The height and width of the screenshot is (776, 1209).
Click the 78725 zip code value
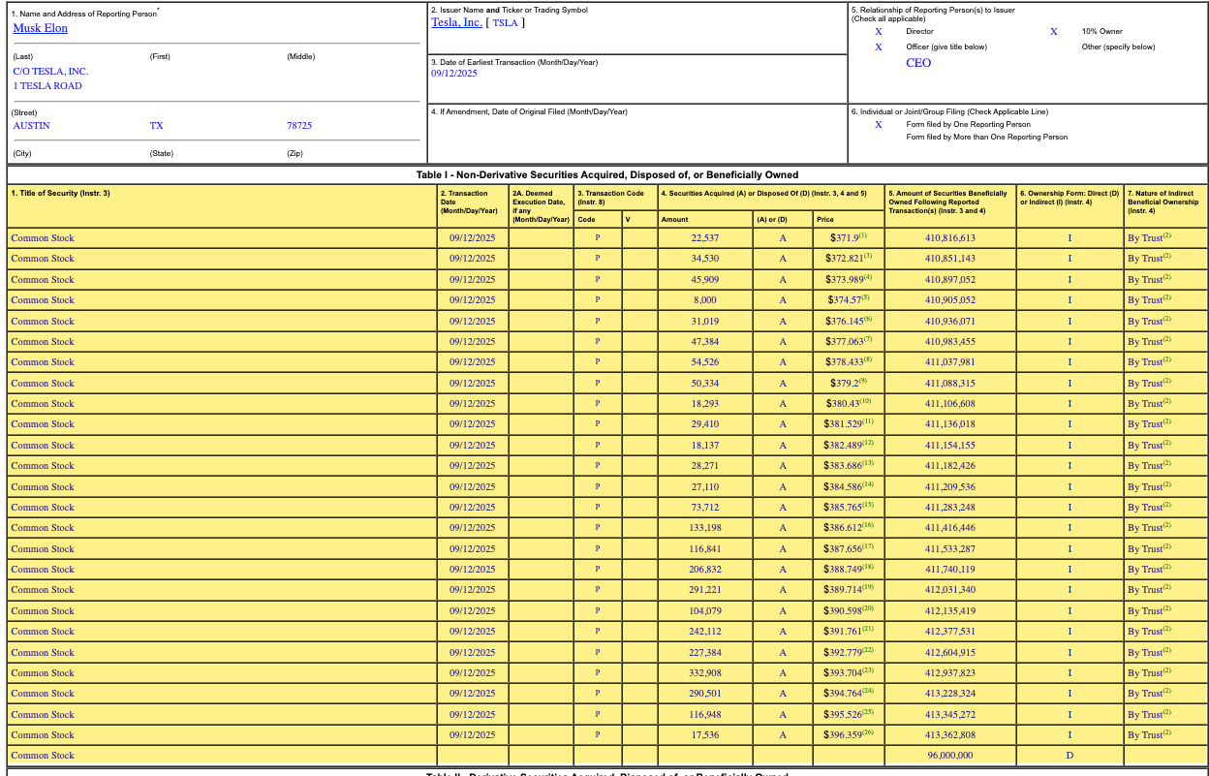[x=299, y=126]
